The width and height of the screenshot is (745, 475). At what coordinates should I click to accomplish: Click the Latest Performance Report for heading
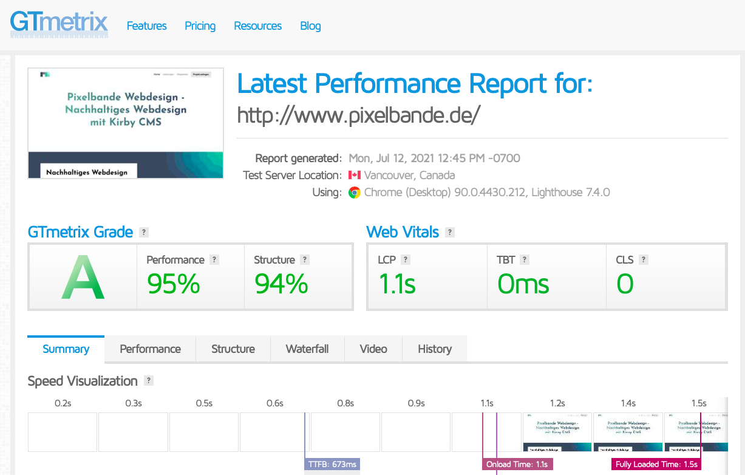(x=415, y=83)
